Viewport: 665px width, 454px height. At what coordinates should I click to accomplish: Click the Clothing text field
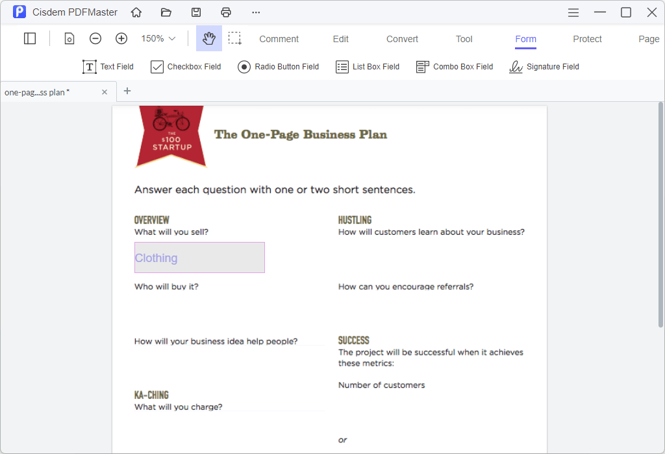point(200,257)
